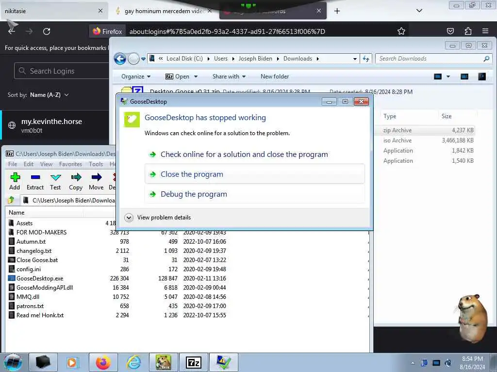Open the Organize dropdown in Explorer
Screen dimensions: 497x372
click(x=136, y=77)
